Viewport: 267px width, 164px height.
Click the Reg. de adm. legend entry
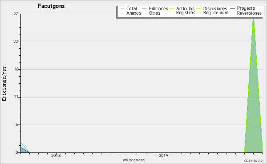click(x=213, y=13)
